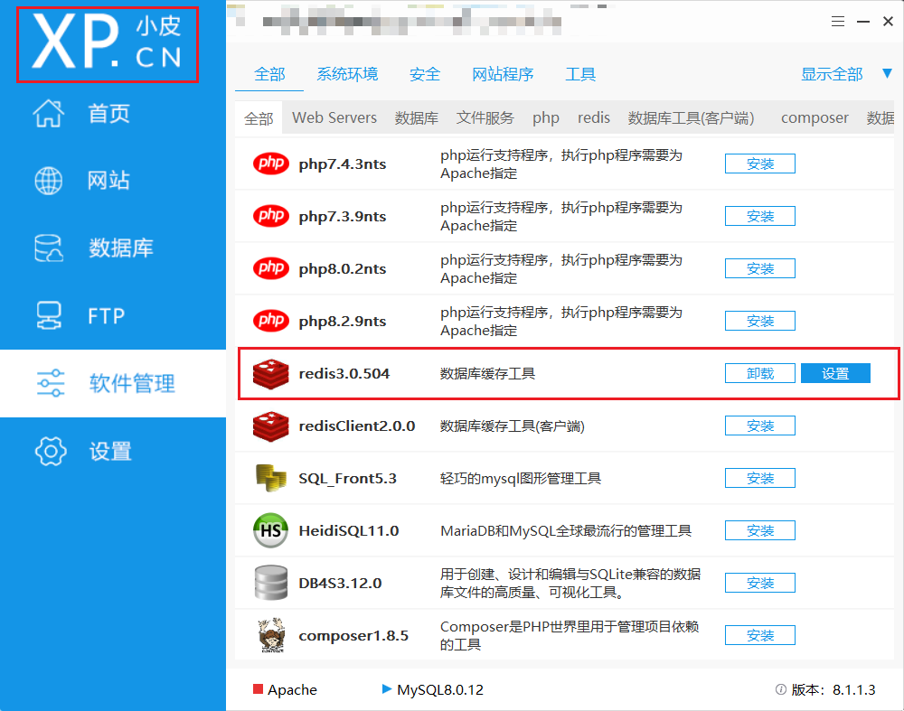The height and width of the screenshot is (711, 904).
Task: Open the hamburger menu in title bar
Action: point(838,22)
